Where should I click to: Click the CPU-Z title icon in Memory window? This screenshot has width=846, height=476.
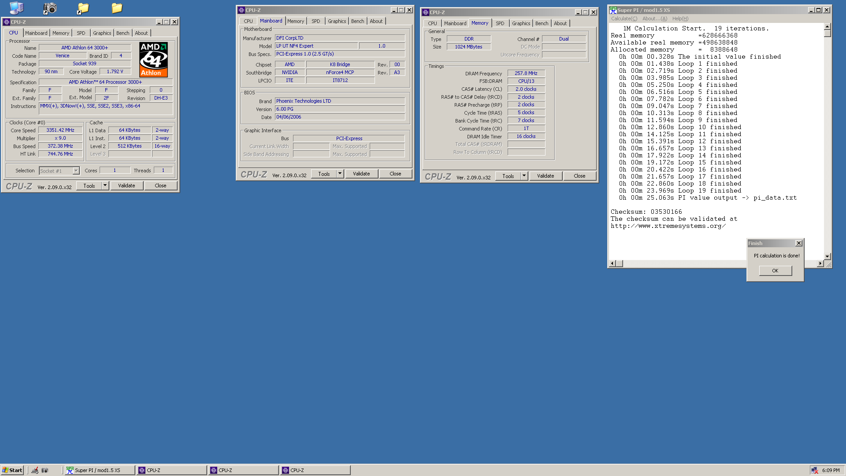(x=426, y=12)
